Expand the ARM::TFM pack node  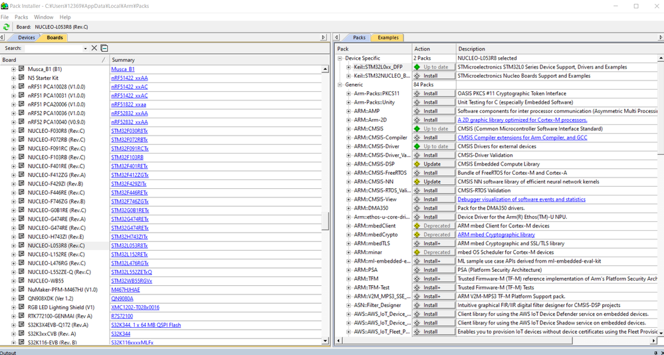(x=348, y=279)
